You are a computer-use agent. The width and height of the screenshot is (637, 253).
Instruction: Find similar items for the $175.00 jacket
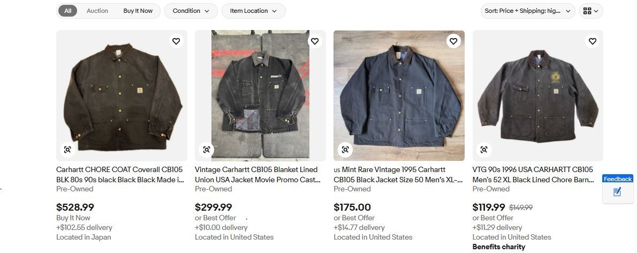(345, 150)
